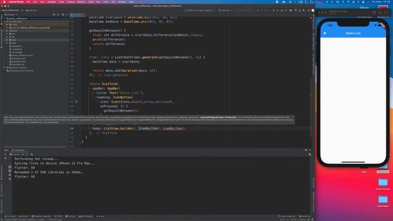Viewport: 393px width, 221px height.
Task: Click 'Performing hot reload...' console line
Action: pyautogui.click(x=36, y=159)
